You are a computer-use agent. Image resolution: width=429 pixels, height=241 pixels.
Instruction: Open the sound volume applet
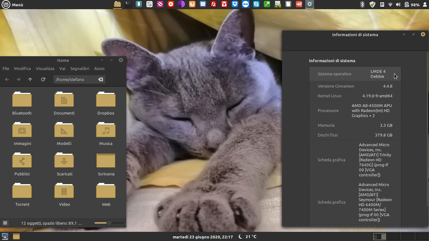pos(398,5)
